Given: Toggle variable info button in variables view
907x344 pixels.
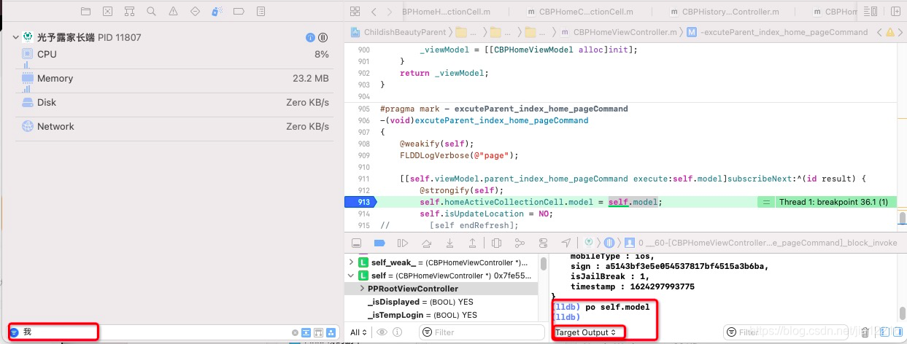Looking at the screenshot, I should [x=397, y=332].
